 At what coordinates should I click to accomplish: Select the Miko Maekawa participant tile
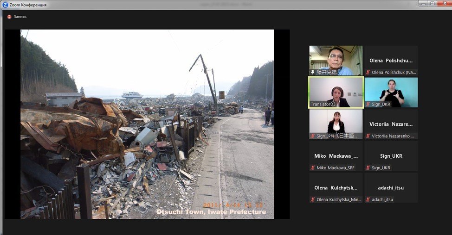tap(336, 156)
